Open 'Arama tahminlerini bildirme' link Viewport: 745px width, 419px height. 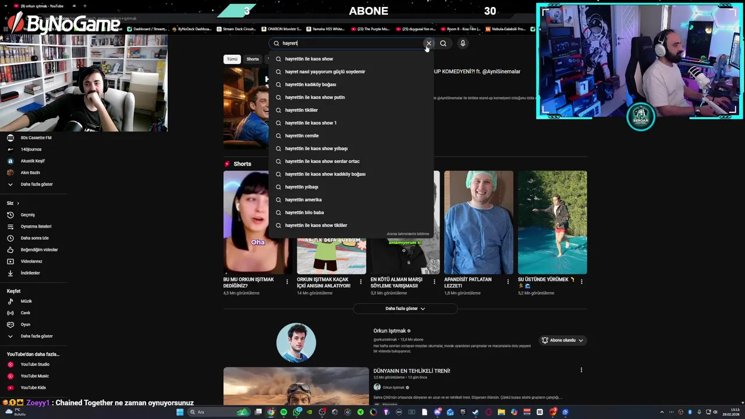(408, 234)
